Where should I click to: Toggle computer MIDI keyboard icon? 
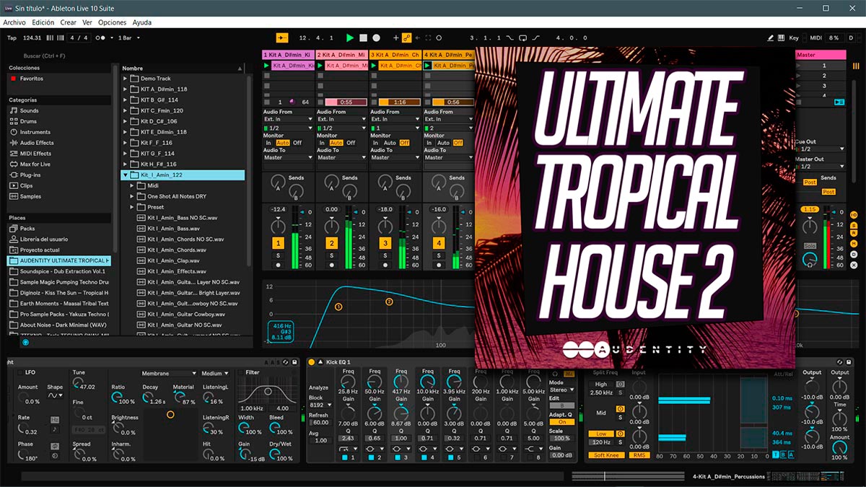coord(781,38)
